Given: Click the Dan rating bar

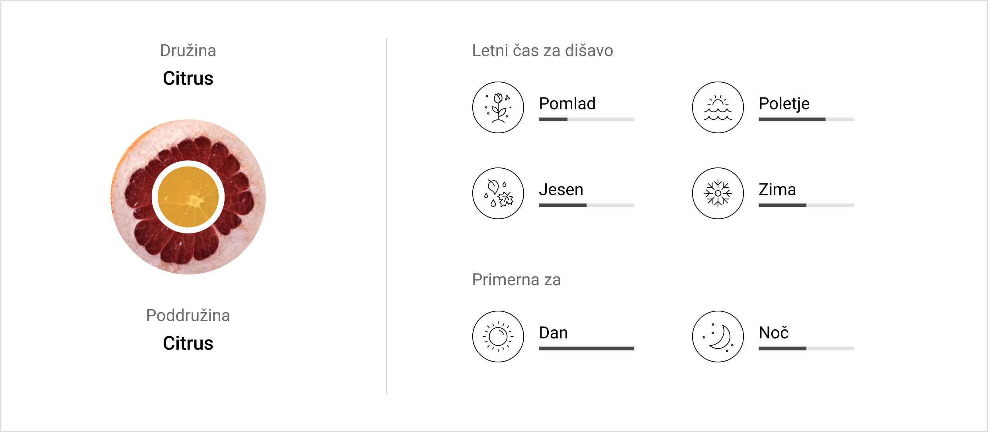Looking at the screenshot, I should pos(586,348).
